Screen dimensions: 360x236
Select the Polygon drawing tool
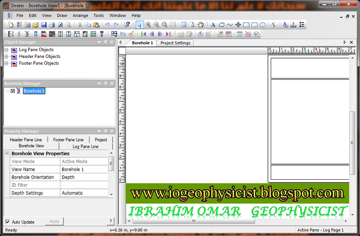222,24
